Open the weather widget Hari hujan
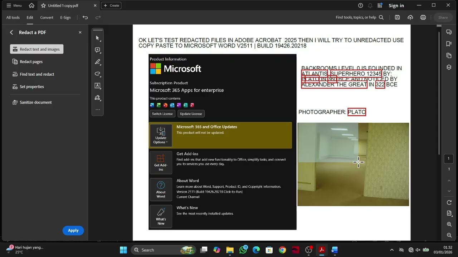Image resolution: width=458 pixels, height=257 pixels. [x=25, y=250]
